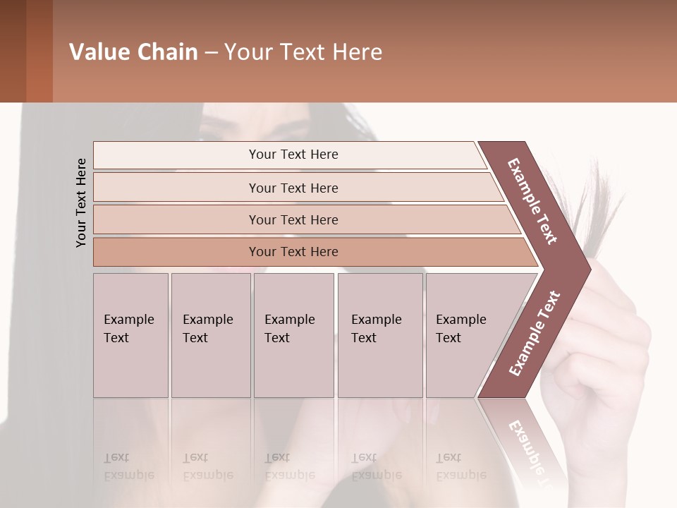677x508 pixels.
Task: Click the lighter orange-brown header stripe
Action: [x=39, y=51]
